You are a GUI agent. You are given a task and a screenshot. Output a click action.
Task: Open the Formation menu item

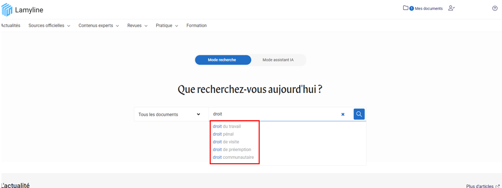[x=196, y=26]
